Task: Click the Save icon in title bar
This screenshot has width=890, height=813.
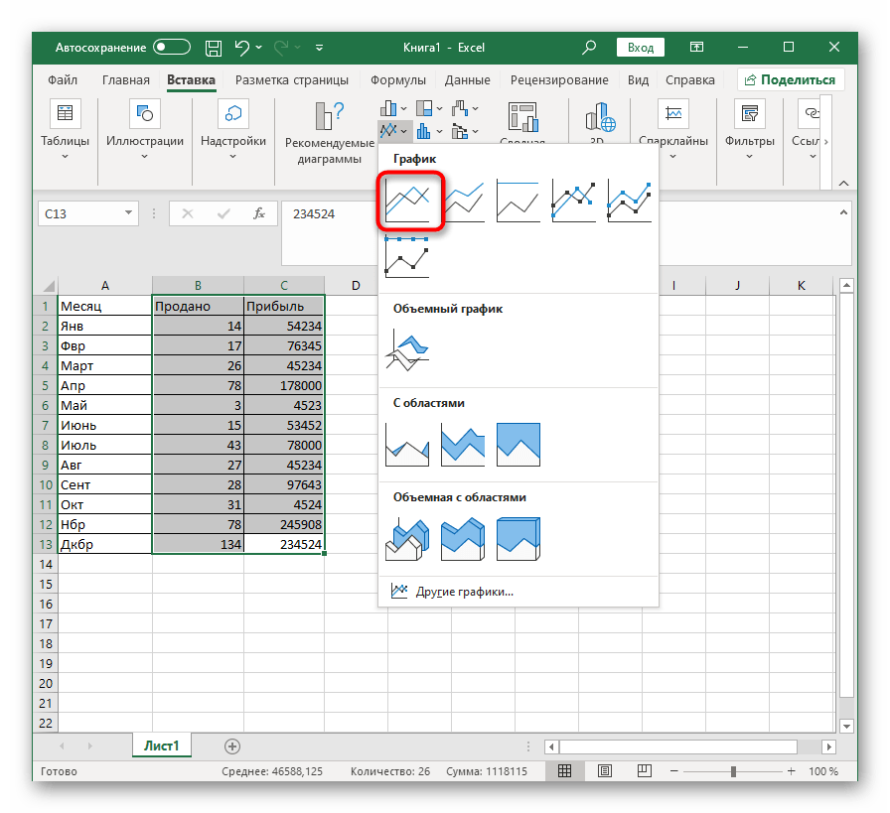Action: click(x=214, y=47)
